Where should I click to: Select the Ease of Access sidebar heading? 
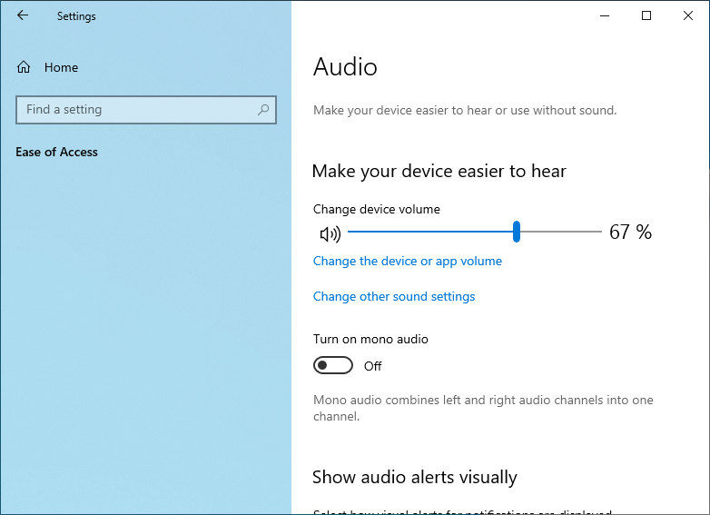[56, 152]
